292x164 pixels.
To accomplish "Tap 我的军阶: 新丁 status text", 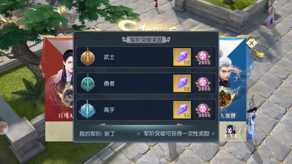I will (x=97, y=134).
